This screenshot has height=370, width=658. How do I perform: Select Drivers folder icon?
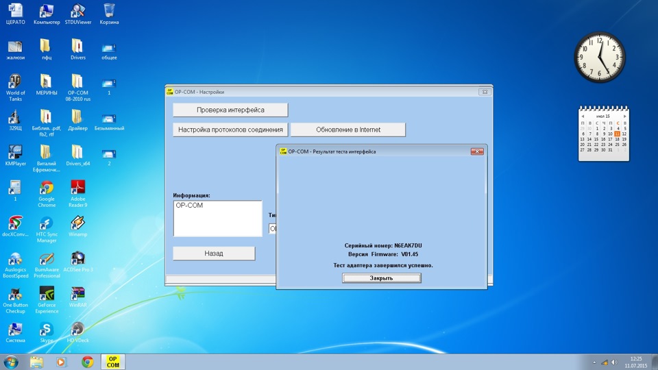78,49
